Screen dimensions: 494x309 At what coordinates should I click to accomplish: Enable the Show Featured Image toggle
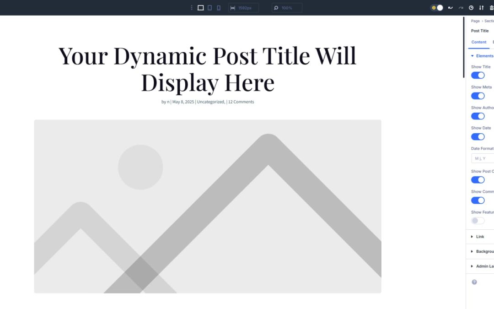coord(478,221)
